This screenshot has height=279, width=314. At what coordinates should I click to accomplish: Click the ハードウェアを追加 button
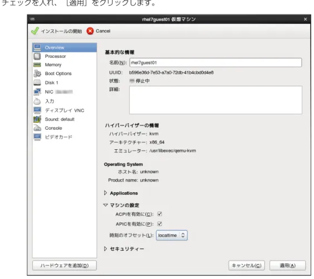pos(65,266)
